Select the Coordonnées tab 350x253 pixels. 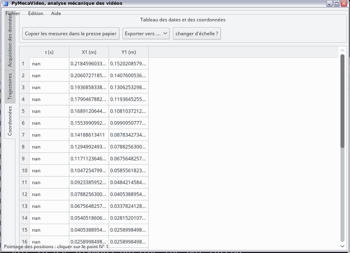tap(10, 121)
